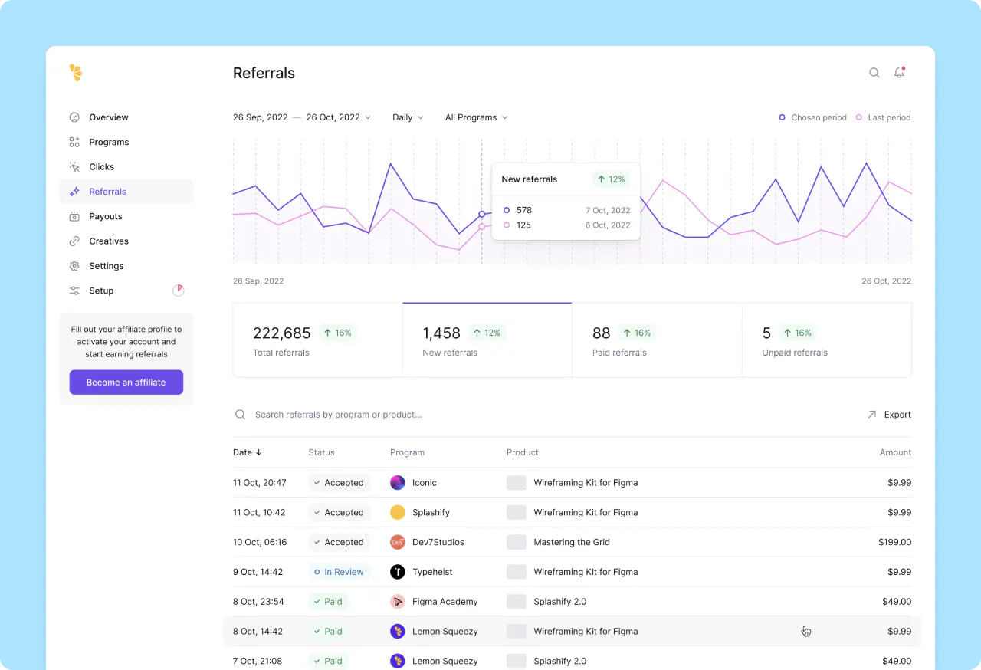Open Programs from the sidebar grid icon

tap(74, 142)
